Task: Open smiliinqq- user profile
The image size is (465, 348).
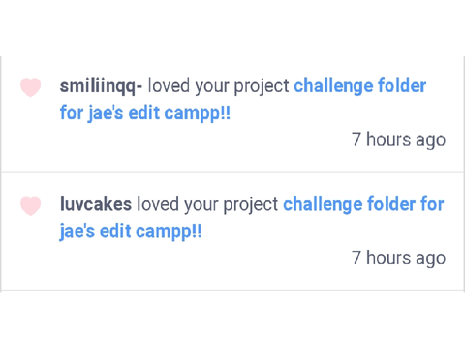Action: point(101,86)
